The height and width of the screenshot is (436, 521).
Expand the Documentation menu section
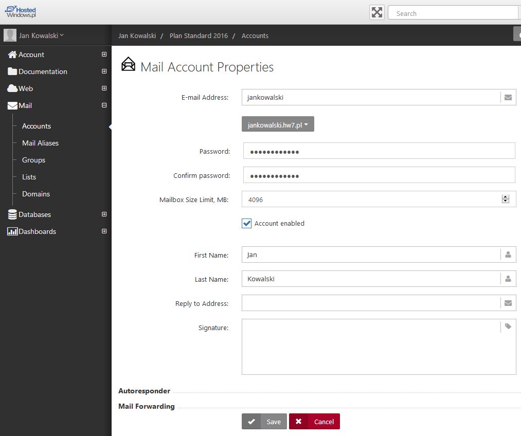[104, 71]
